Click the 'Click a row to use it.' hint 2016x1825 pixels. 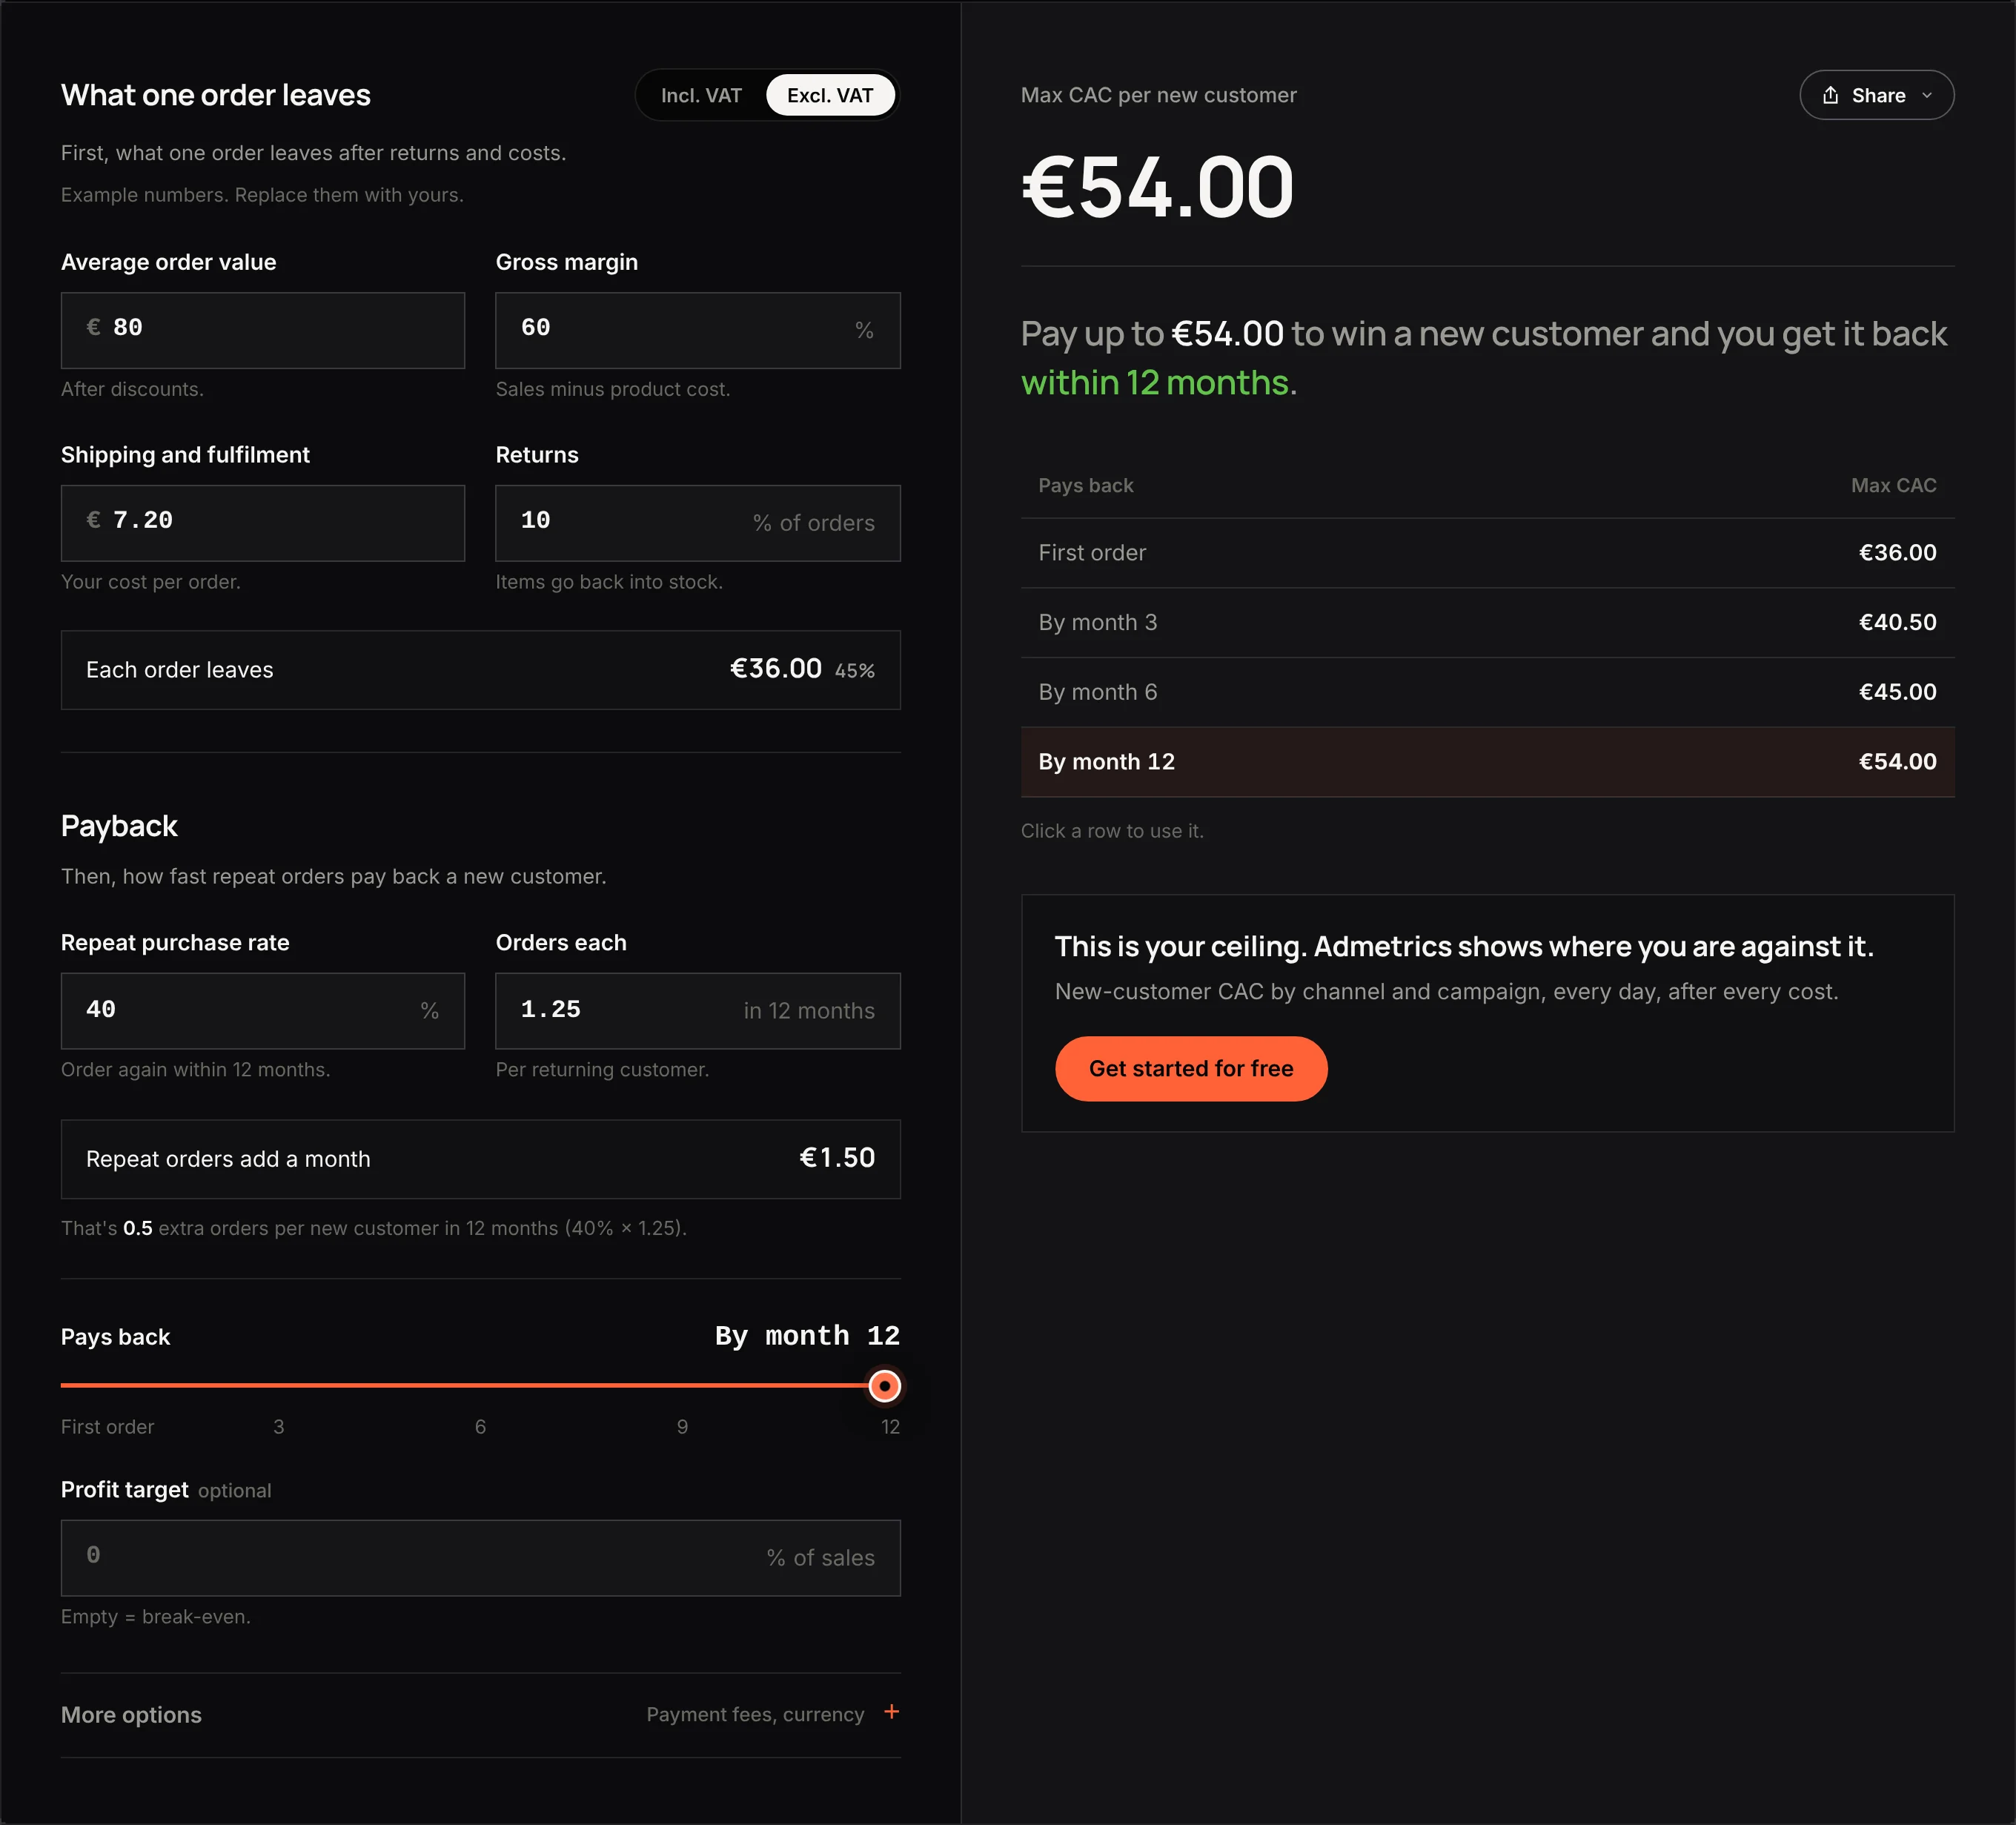click(x=1112, y=831)
